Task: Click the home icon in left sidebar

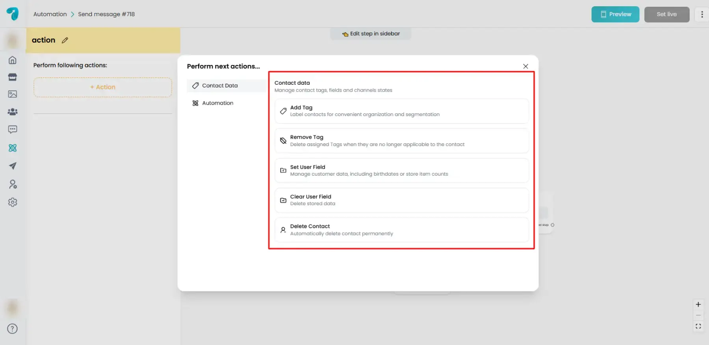Action: [13, 60]
